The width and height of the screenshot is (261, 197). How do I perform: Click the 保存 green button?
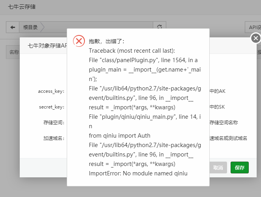[x=240, y=168]
